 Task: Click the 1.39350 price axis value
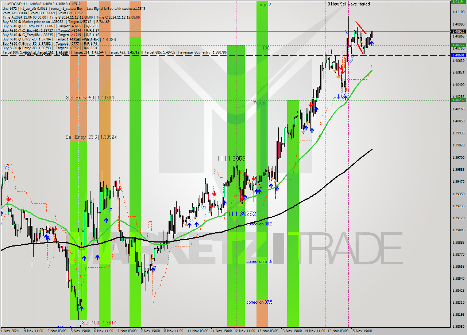pos(458,194)
